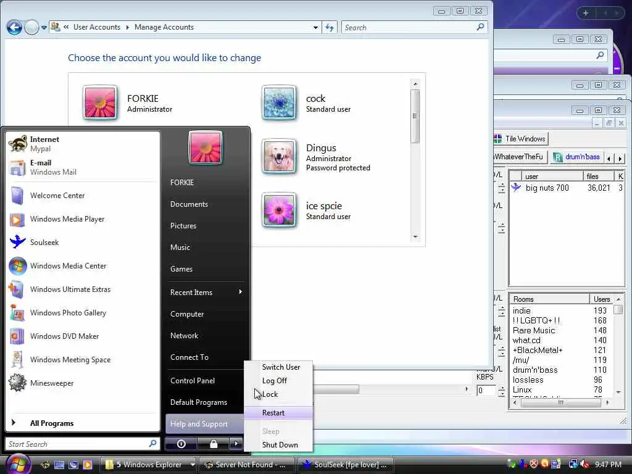Open recent pages dropdown next to Forward button
The width and height of the screenshot is (632, 474).
coord(44,27)
